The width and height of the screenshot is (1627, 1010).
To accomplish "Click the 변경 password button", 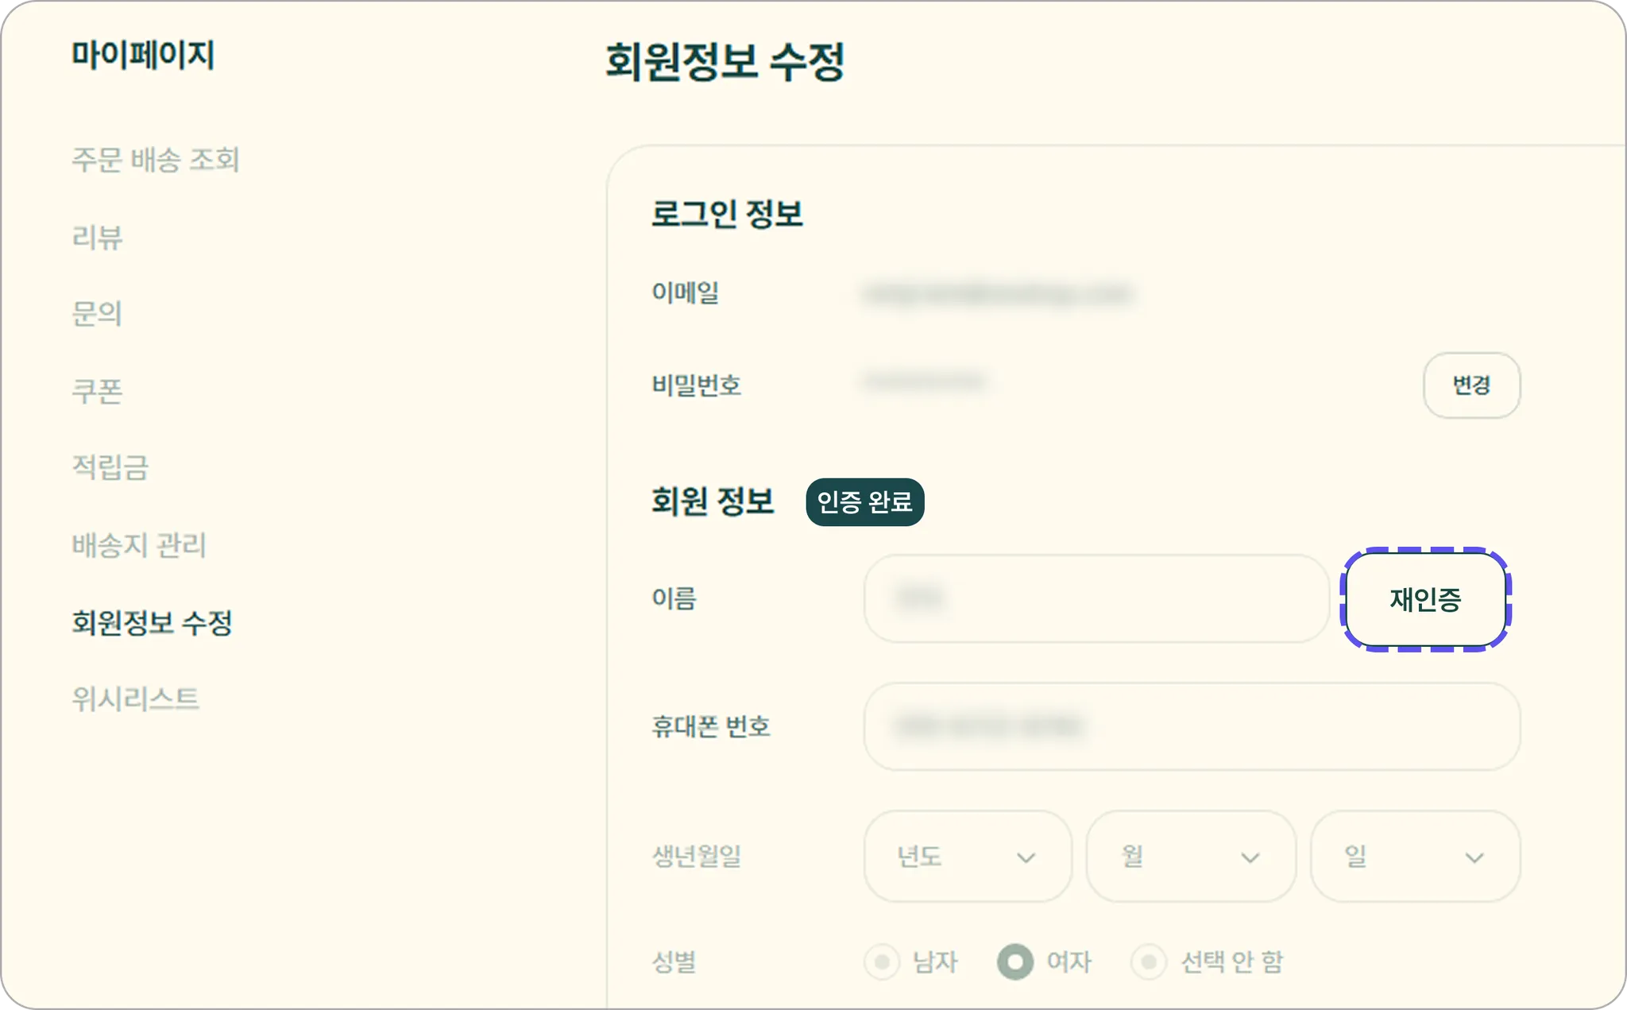I will click(1471, 385).
